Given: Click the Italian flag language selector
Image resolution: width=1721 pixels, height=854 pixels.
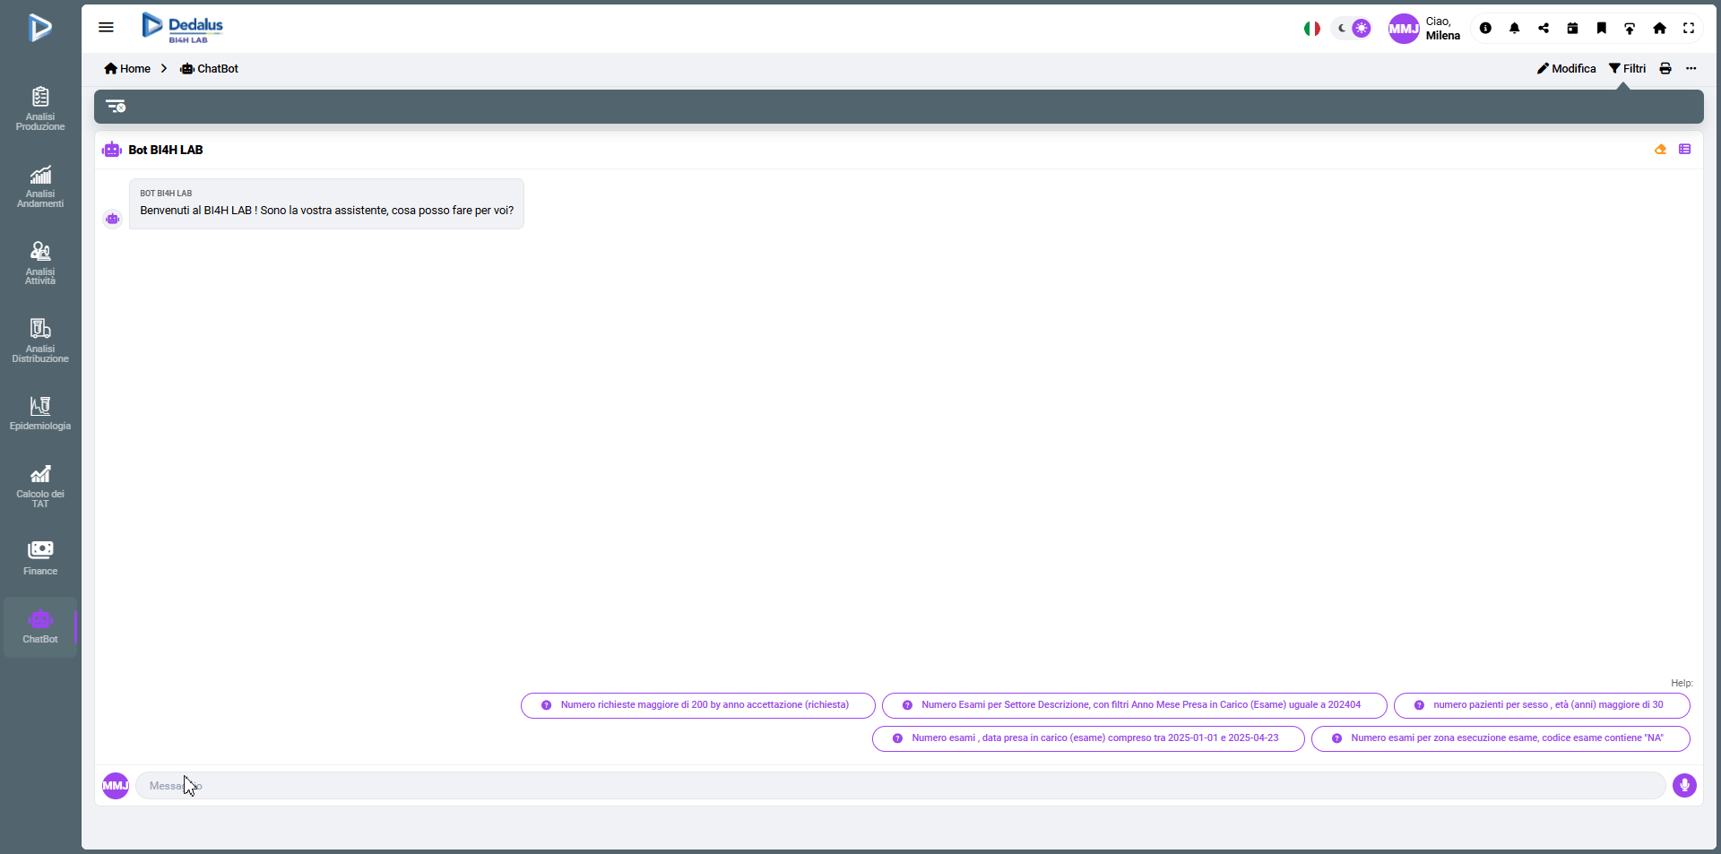Looking at the screenshot, I should tap(1311, 29).
